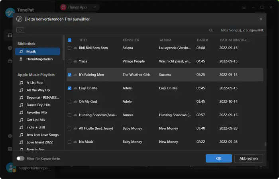Screen dimensions: 279x179
Task: Click the song list vertical scrollbar thumb
Action: 265,144
